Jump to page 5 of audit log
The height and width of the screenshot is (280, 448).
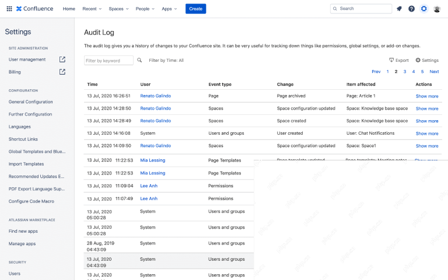click(x=422, y=72)
